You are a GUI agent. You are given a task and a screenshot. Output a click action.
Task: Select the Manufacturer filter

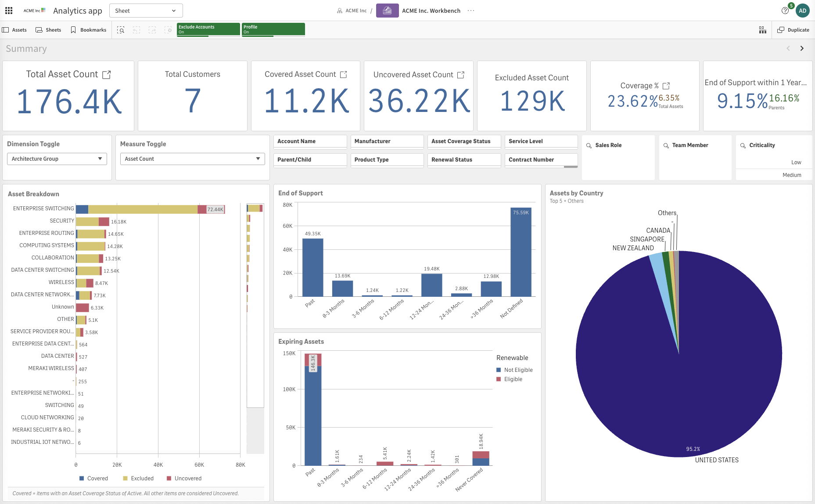[x=387, y=141]
